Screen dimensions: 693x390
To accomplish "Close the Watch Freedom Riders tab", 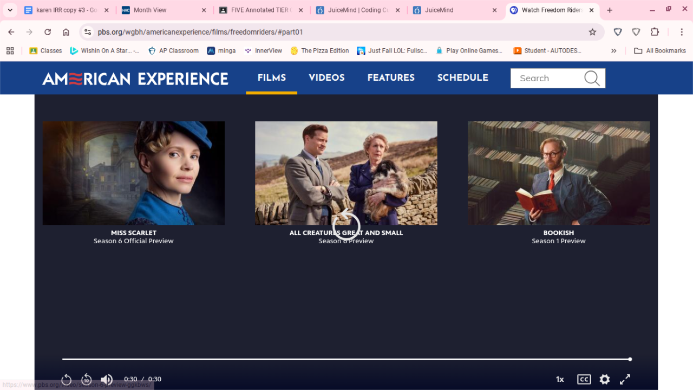I will (x=591, y=10).
